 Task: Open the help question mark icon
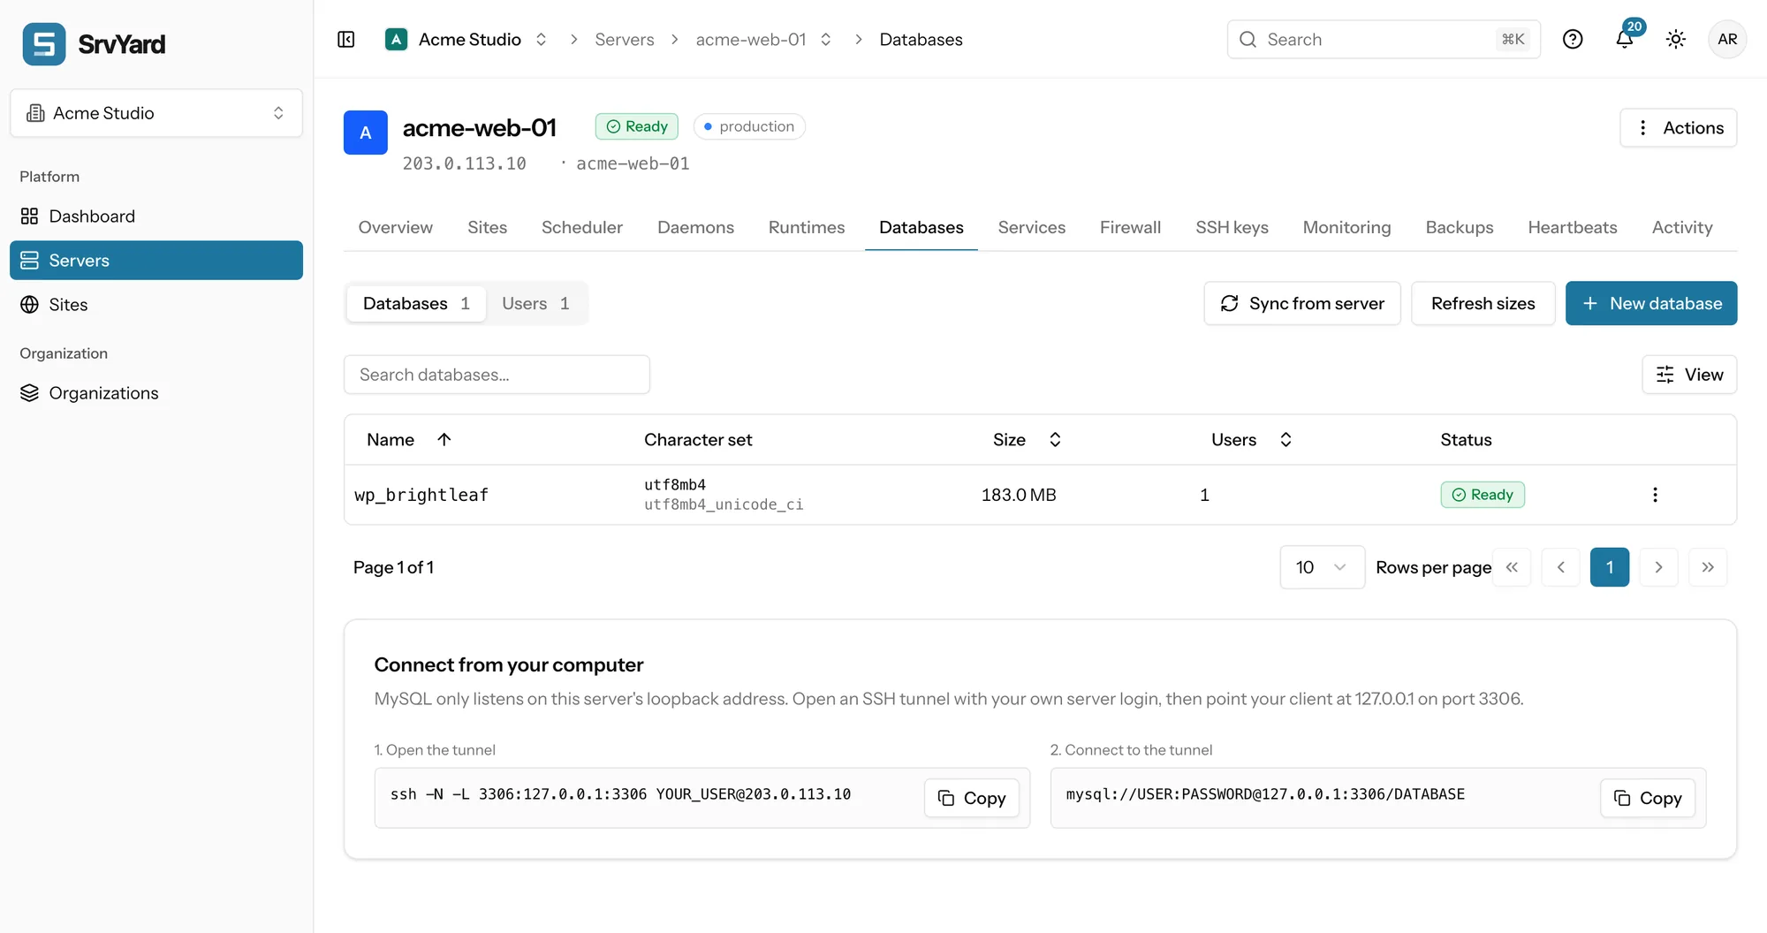[1573, 40]
